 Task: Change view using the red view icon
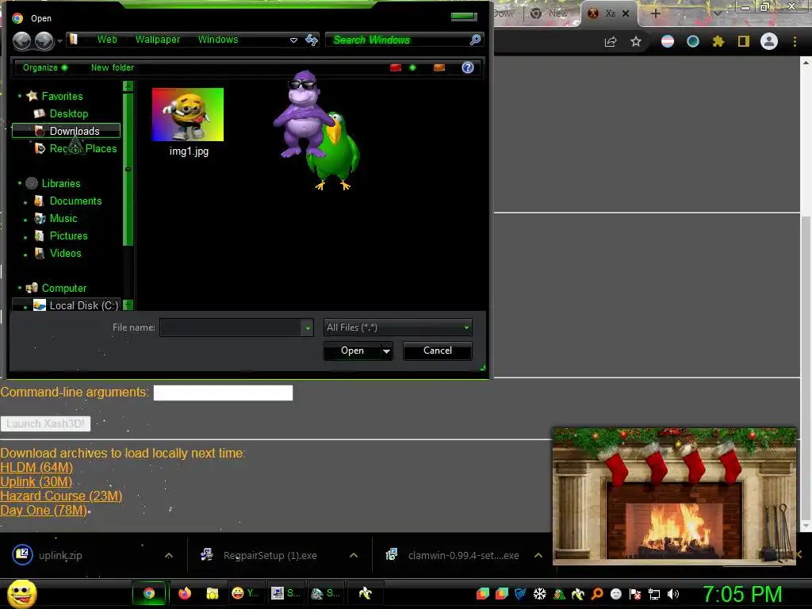tap(396, 67)
